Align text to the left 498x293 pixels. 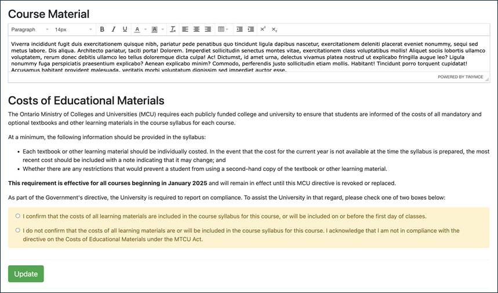click(186, 30)
